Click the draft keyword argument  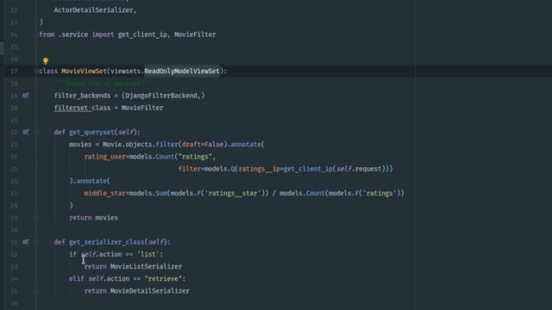(191, 145)
